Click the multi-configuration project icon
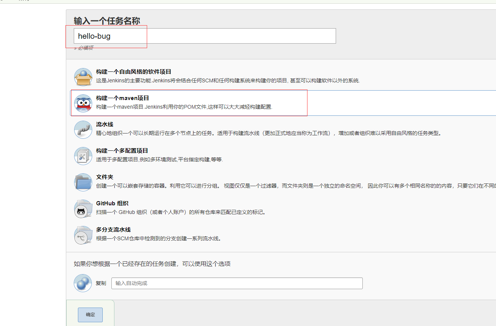496x326 pixels. click(x=83, y=156)
